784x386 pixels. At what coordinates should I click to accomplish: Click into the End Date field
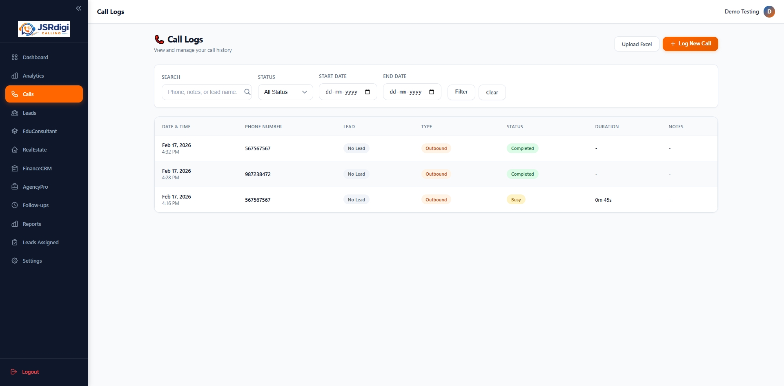click(x=412, y=92)
